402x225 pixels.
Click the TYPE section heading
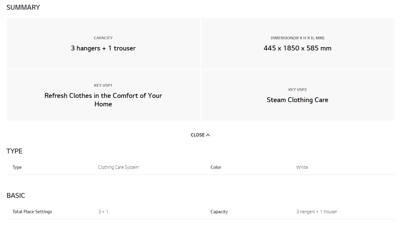[x=15, y=151]
